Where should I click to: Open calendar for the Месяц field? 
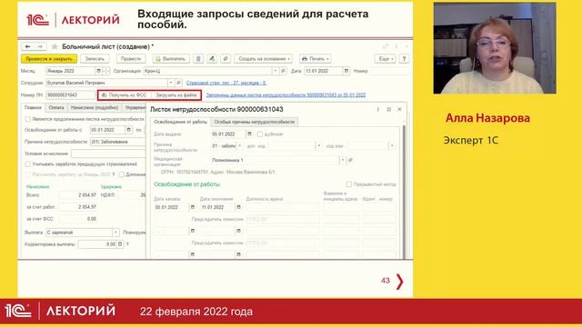click(x=98, y=71)
